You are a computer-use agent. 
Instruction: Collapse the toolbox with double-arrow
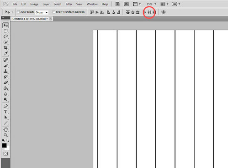click(x=3, y=18)
